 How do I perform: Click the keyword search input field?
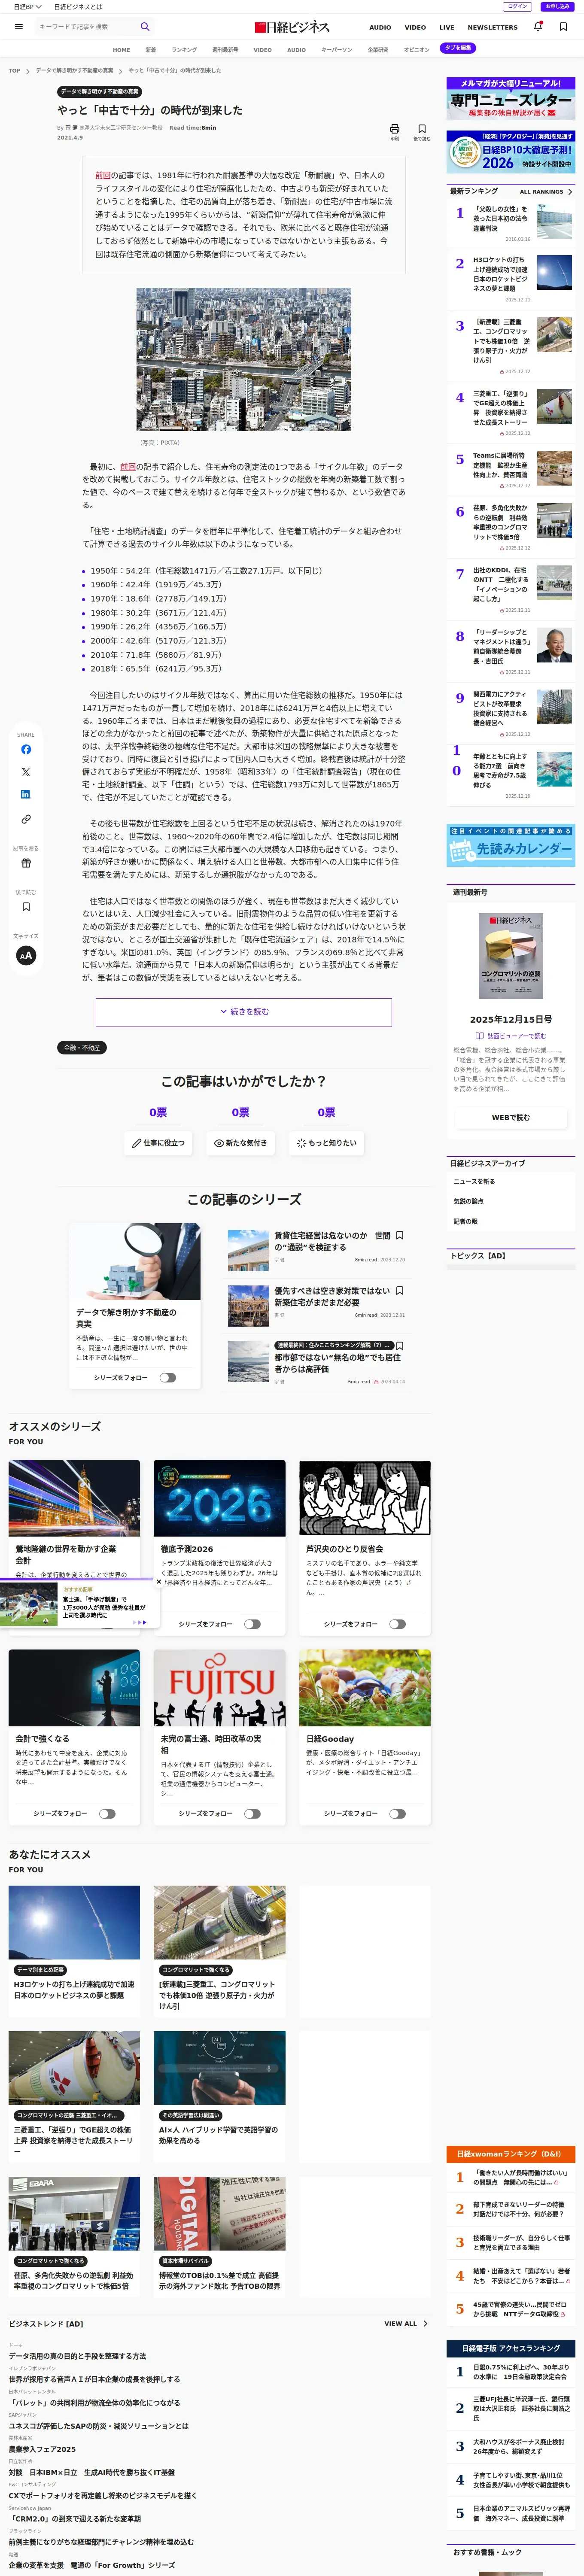[87, 27]
